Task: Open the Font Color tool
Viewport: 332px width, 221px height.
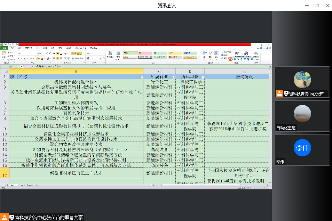Action: point(42,58)
